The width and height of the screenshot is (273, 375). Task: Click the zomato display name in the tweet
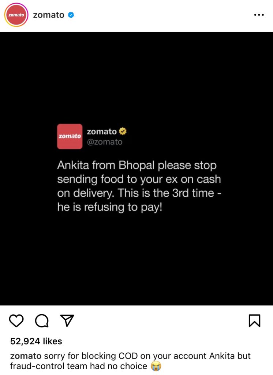coord(102,131)
